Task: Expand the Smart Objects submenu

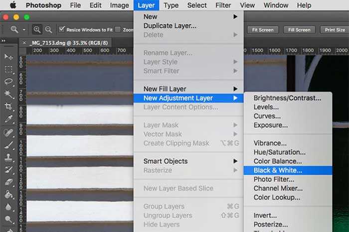Action: 188,161
